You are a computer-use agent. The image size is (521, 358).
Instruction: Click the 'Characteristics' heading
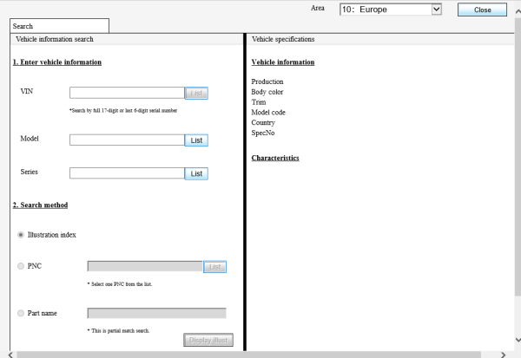[x=275, y=158]
